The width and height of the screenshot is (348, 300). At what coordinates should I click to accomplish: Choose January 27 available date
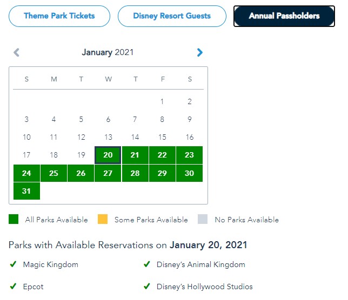click(x=108, y=173)
